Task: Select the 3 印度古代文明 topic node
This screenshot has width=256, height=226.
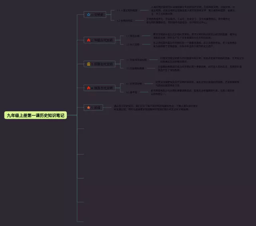Action: tap(100, 64)
